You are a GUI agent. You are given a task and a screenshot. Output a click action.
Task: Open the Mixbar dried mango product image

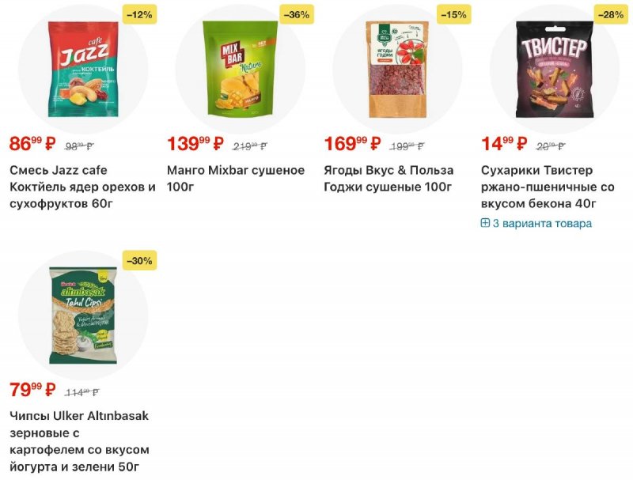tap(240, 67)
